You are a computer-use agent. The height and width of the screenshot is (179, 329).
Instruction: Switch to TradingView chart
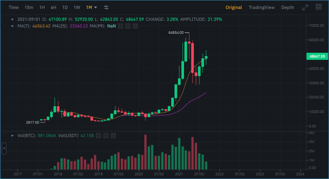(262, 7)
